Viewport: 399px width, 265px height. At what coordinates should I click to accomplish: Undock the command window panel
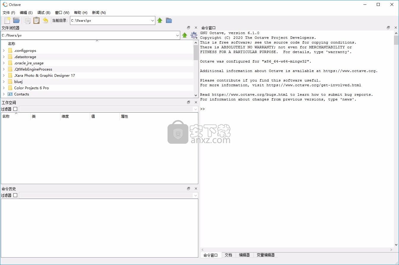tap(388, 28)
